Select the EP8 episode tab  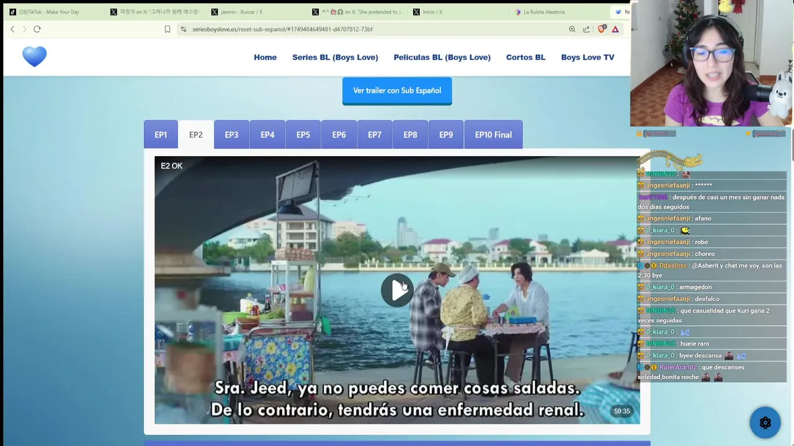click(410, 134)
